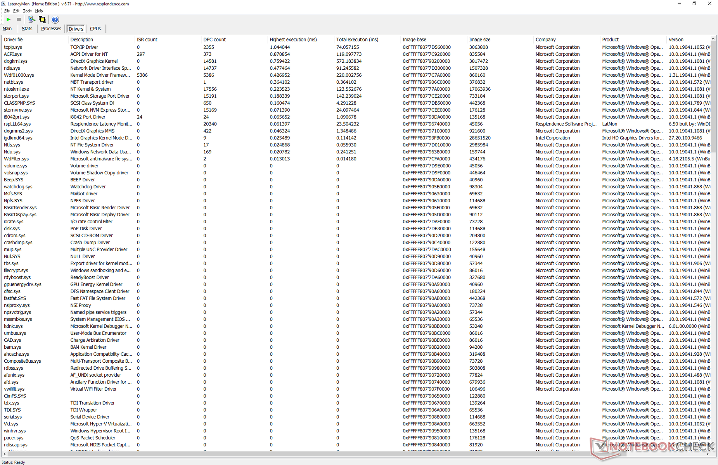Select the storport.sys driver row
This screenshot has width=718, height=465.
(356, 96)
